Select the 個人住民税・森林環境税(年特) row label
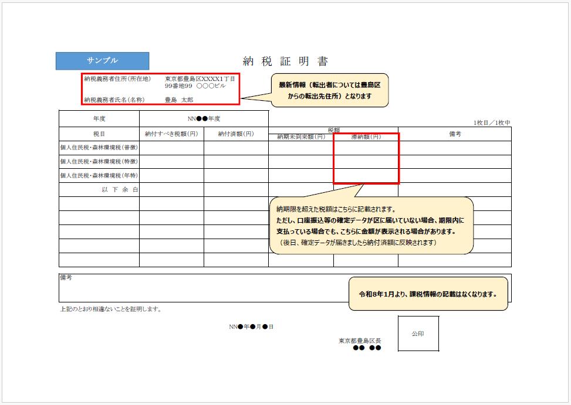The height and width of the screenshot is (405, 571). point(99,176)
